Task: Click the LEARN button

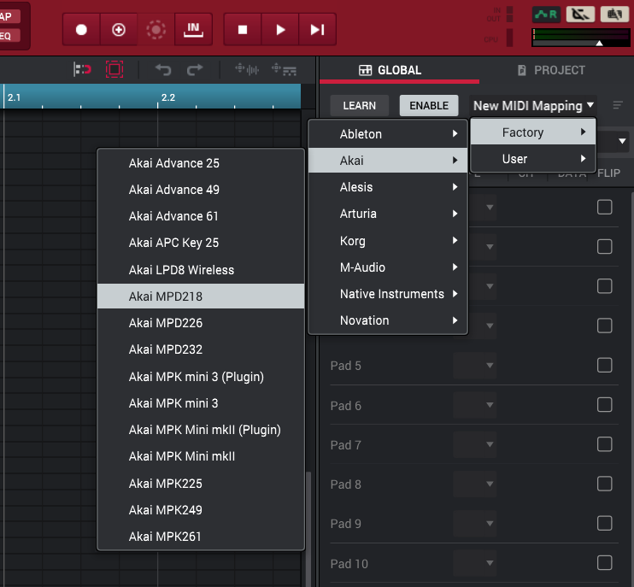Action: 360,105
